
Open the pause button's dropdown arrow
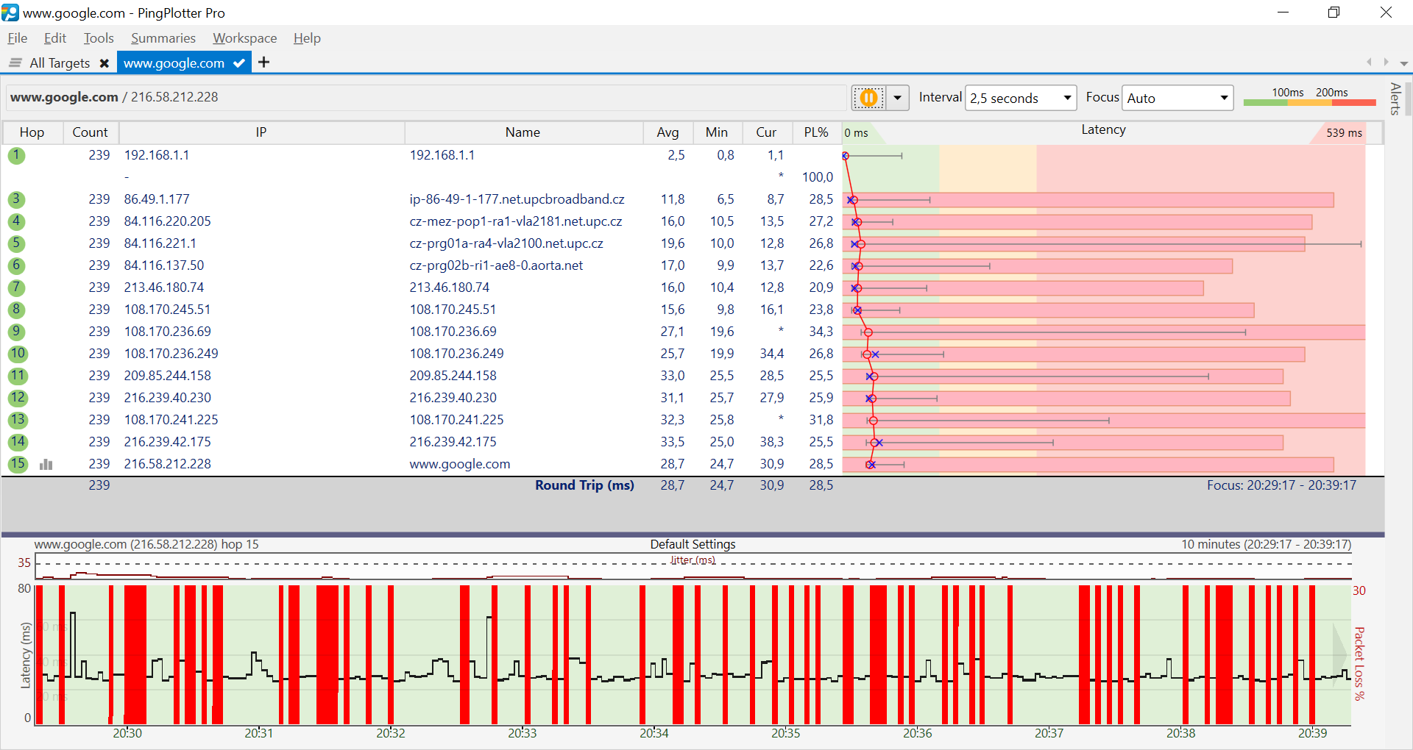pyautogui.click(x=897, y=98)
